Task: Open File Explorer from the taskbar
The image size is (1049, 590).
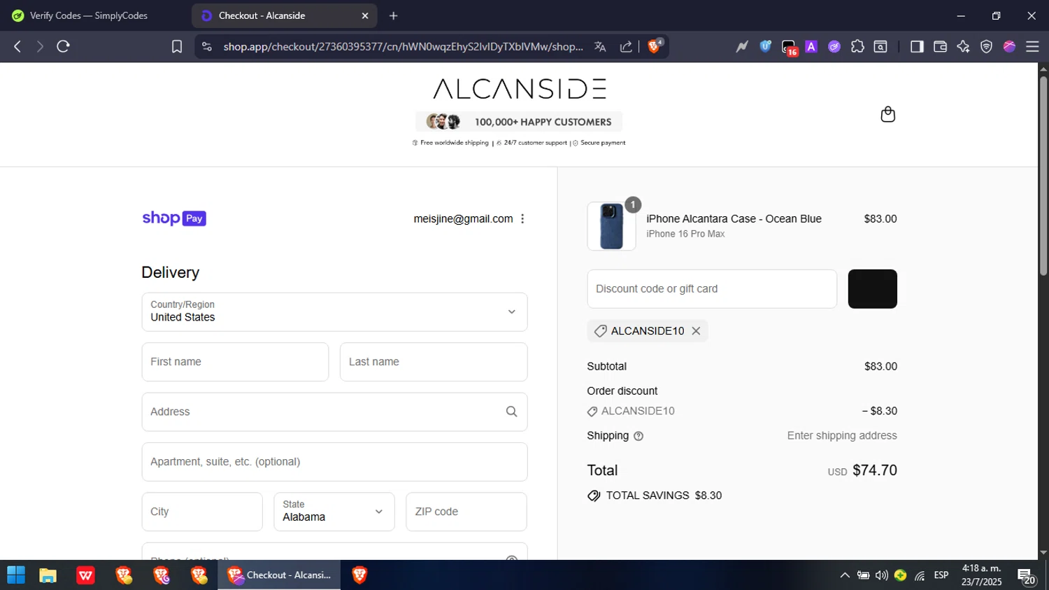Action: [x=48, y=575]
